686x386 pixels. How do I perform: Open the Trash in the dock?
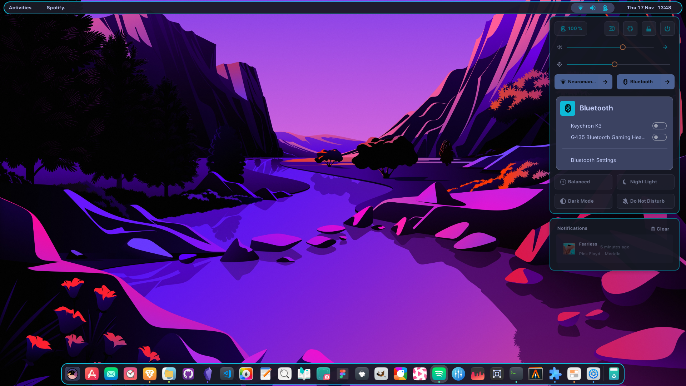coord(614,374)
